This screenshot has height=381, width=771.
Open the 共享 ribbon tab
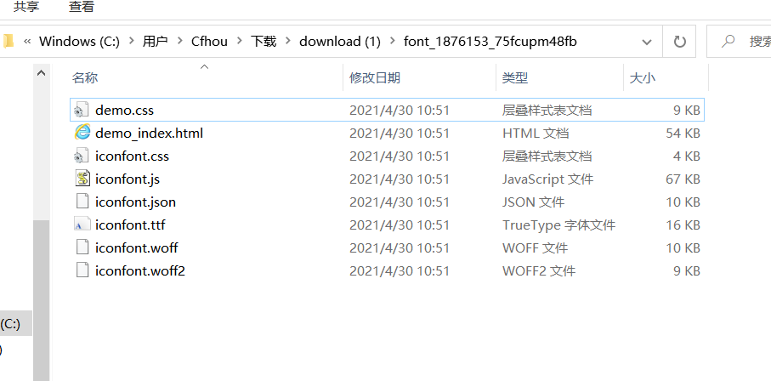(26, 7)
